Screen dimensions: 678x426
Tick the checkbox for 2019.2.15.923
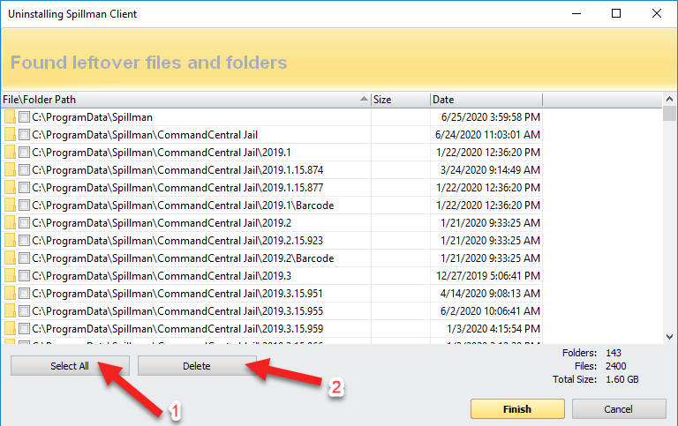click(24, 241)
